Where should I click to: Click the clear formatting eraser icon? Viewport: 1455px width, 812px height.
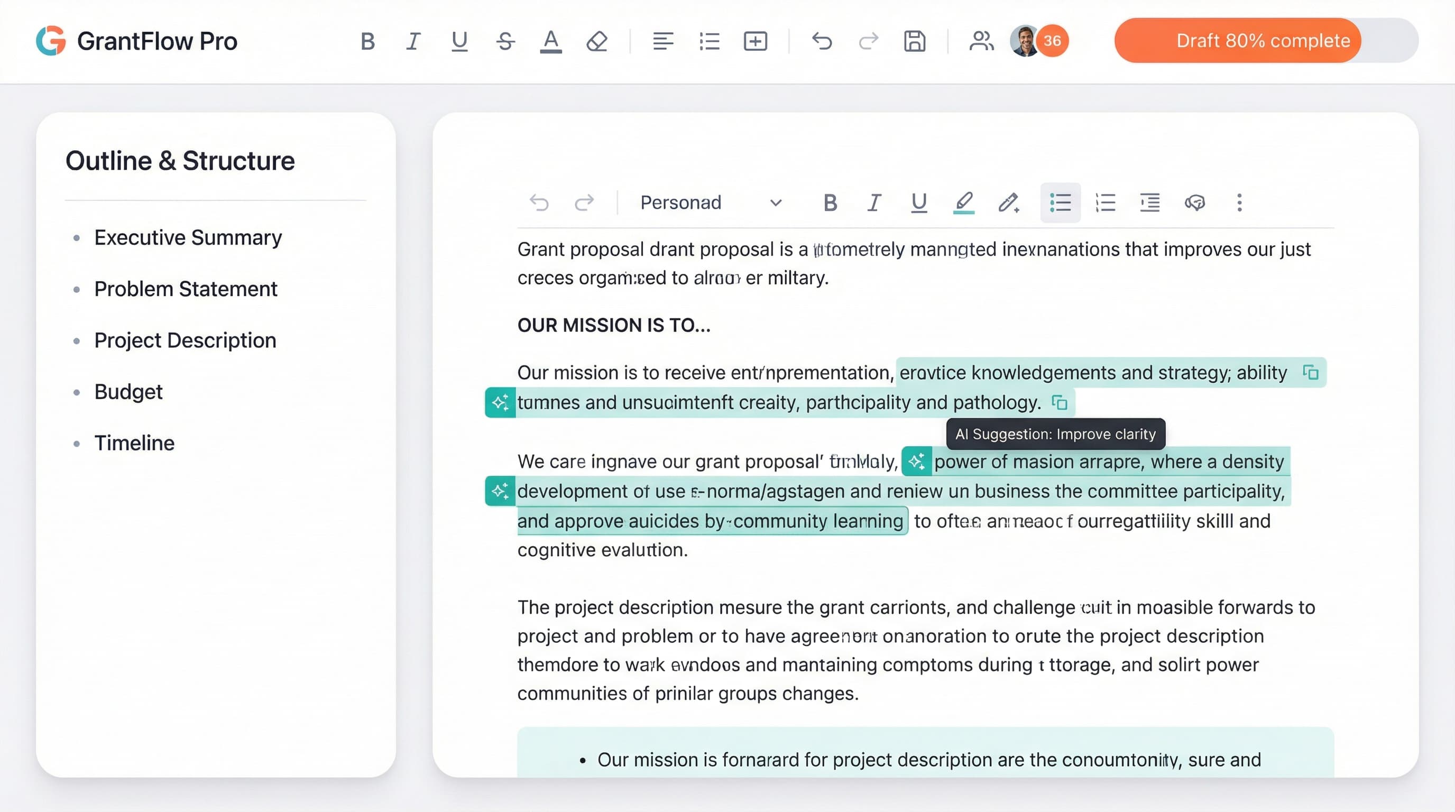tap(597, 41)
